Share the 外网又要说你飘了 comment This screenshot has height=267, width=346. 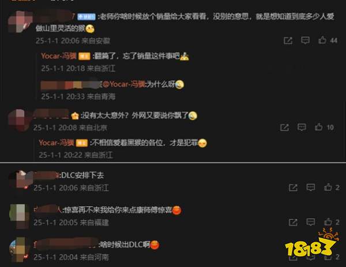(x=284, y=127)
